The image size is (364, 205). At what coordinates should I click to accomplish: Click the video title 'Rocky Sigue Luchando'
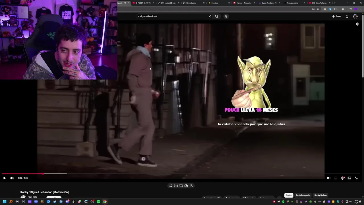(x=44, y=192)
